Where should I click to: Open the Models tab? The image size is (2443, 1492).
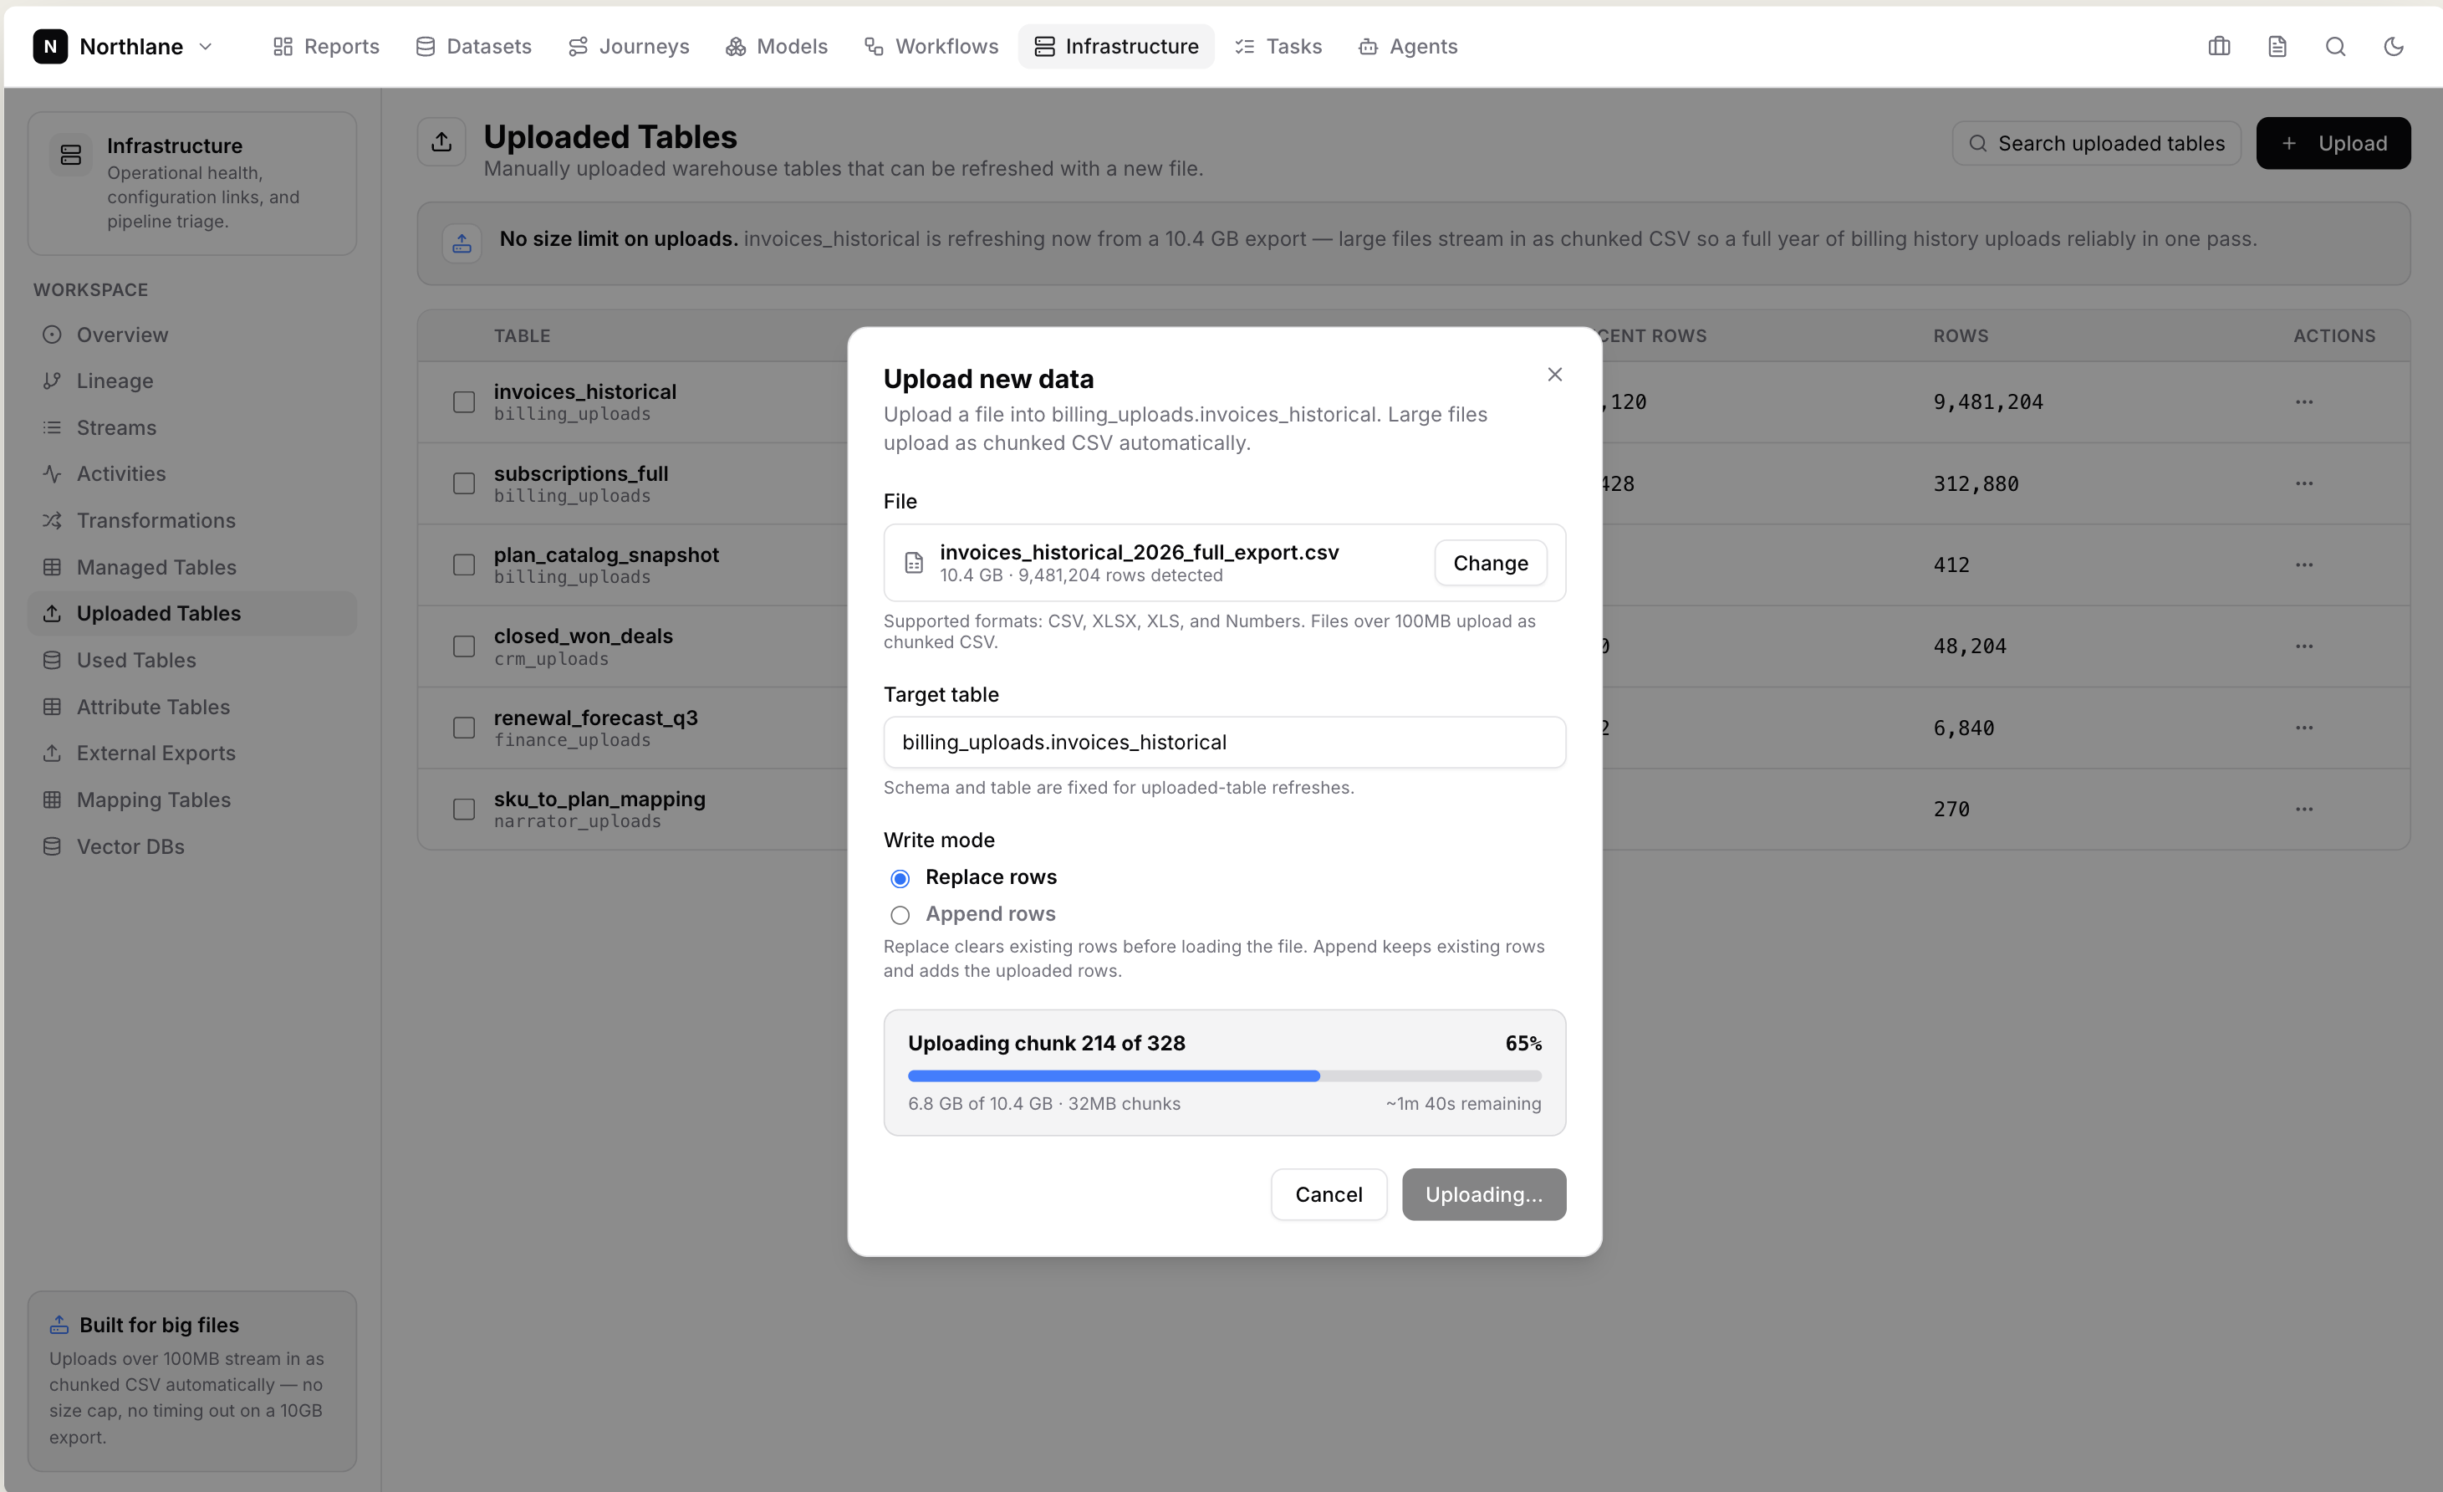[777, 47]
